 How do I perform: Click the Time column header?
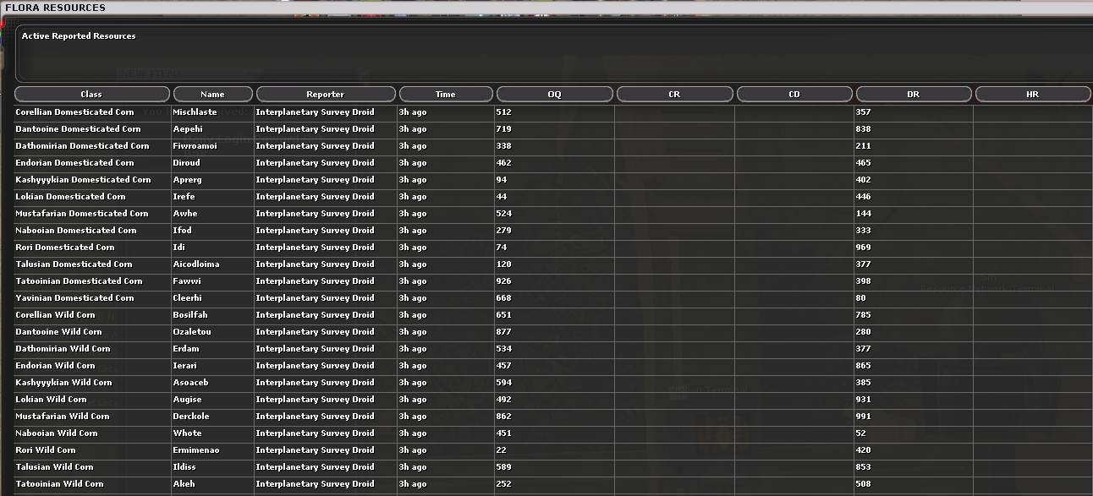445,94
